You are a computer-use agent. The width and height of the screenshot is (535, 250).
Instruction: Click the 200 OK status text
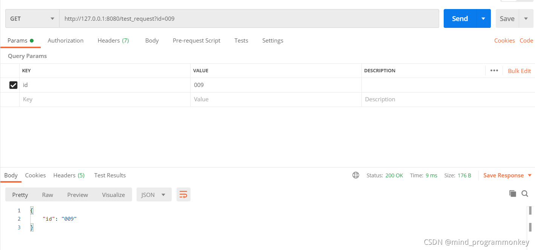coord(394,175)
